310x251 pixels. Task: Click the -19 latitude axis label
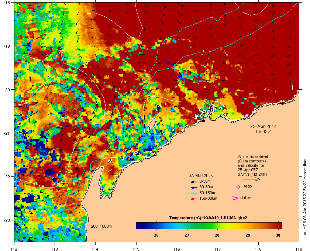(7, 46)
